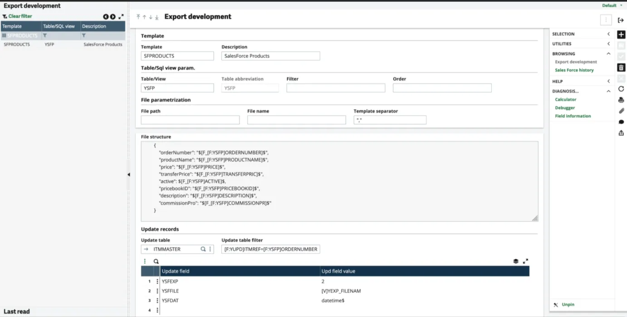This screenshot has height=317, width=627.
Task: Click the search lookup icon in Update table field
Action: pyautogui.click(x=203, y=249)
